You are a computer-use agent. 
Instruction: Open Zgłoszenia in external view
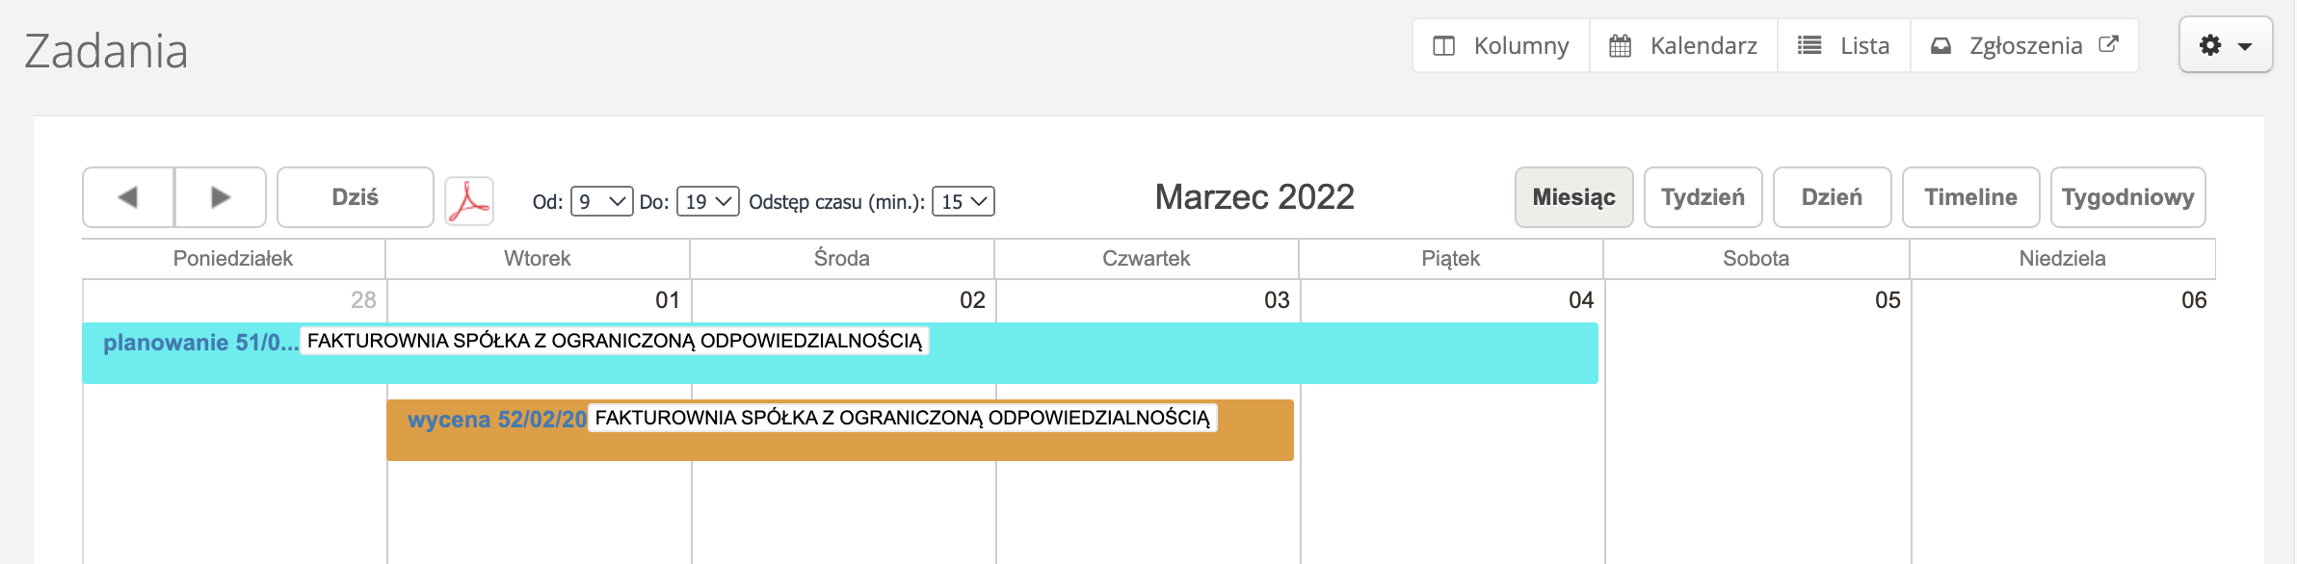coord(2024,45)
